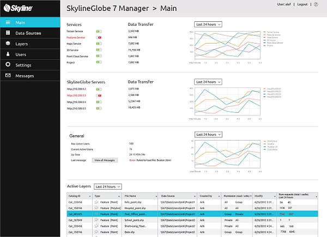Open Data Sources from the sidebar
327x237 pixels.
tap(27, 33)
